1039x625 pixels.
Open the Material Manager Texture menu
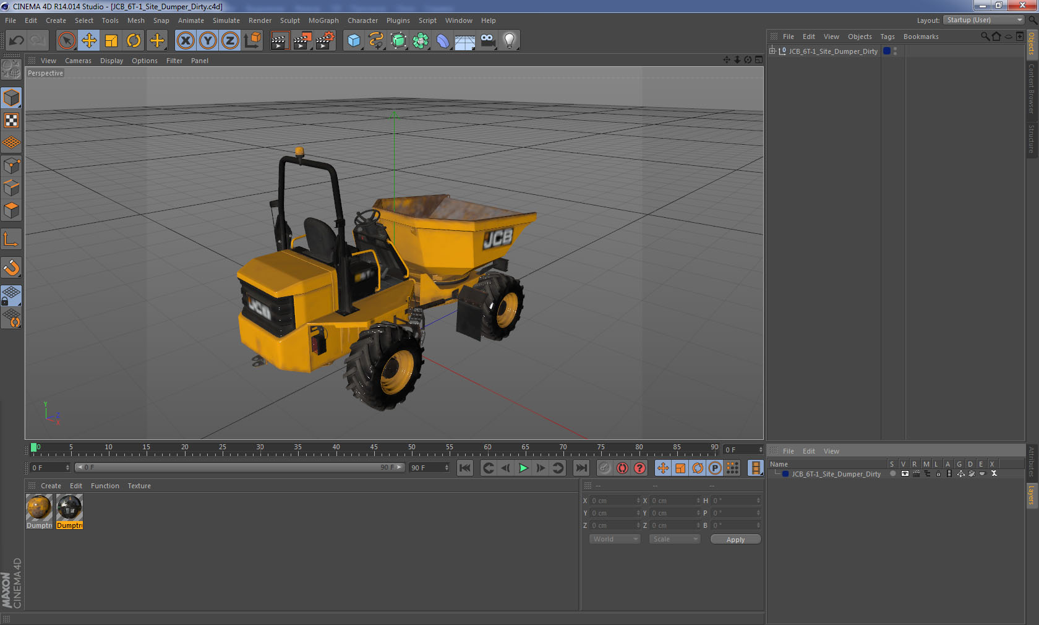point(139,486)
